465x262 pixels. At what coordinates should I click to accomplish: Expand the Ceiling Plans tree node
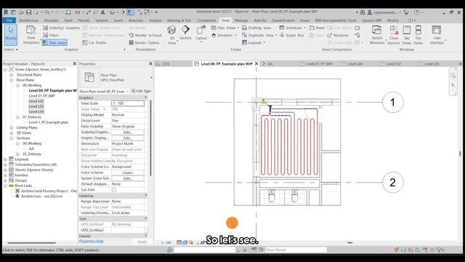pos(12,127)
